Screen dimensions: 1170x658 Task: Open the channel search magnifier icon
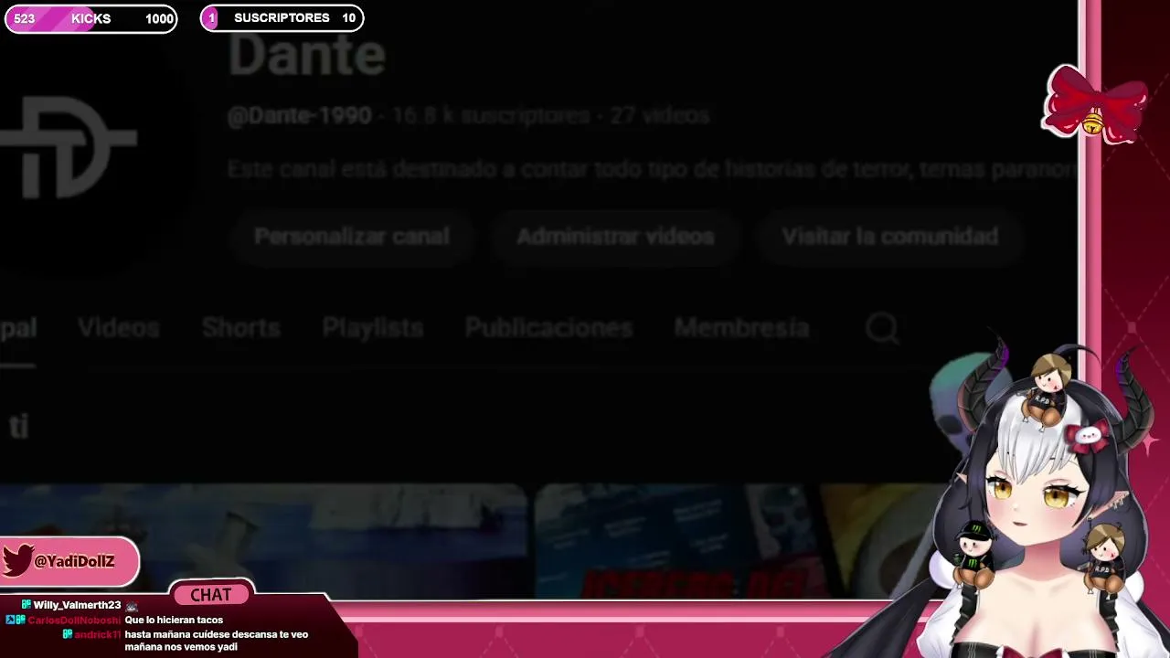pos(882,328)
